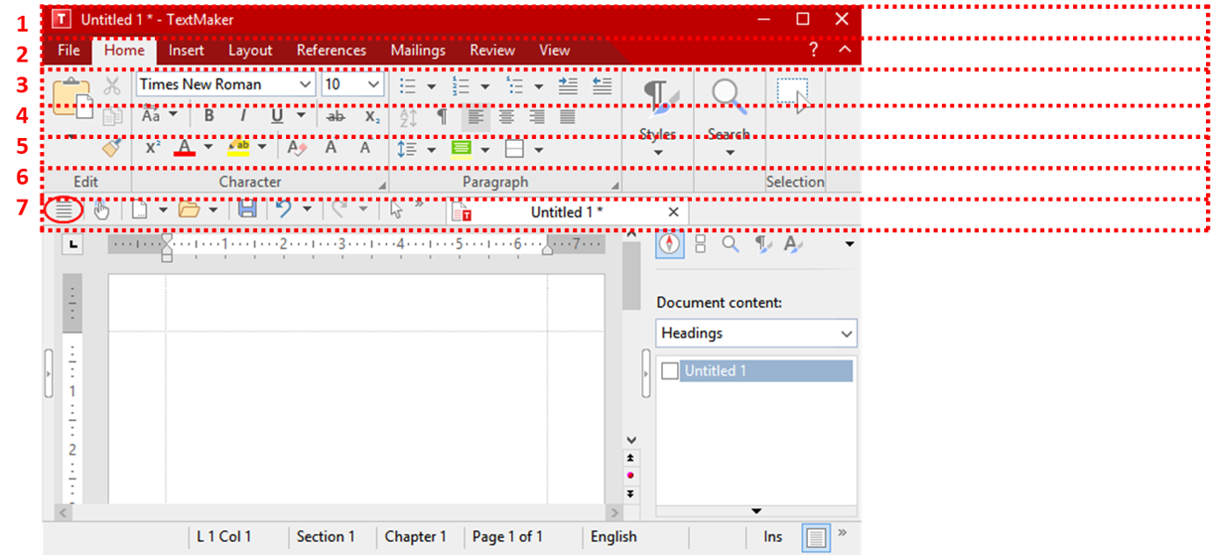Expand the font size 10 dropdown
1213x555 pixels.
pyautogui.click(x=373, y=84)
